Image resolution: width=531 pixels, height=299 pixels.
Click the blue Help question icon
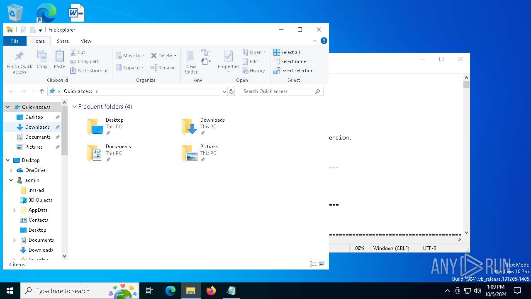[x=324, y=41]
